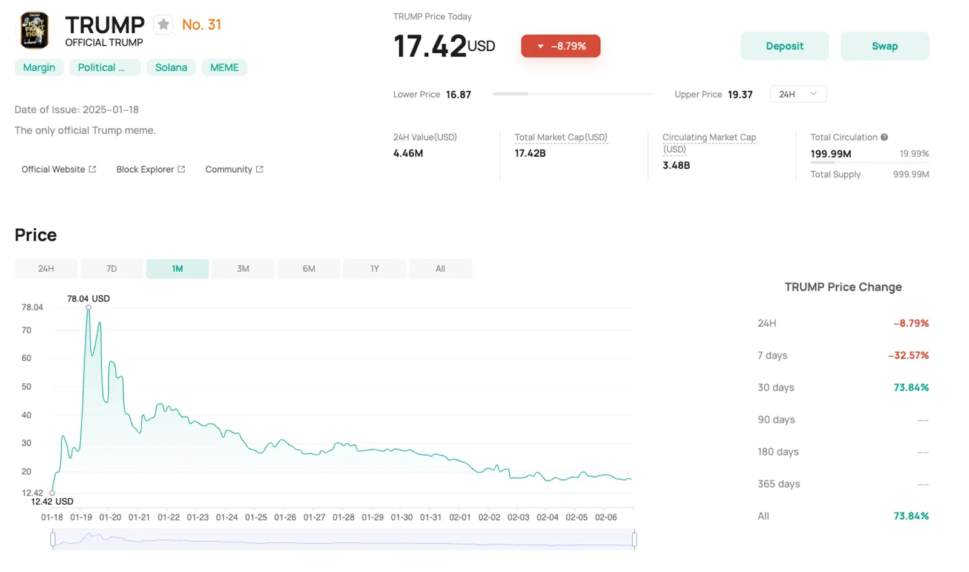Image resolution: width=969 pixels, height=572 pixels.
Task: Click the 12.42 USD low marker on chart
Action: click(x=52, y=493)
